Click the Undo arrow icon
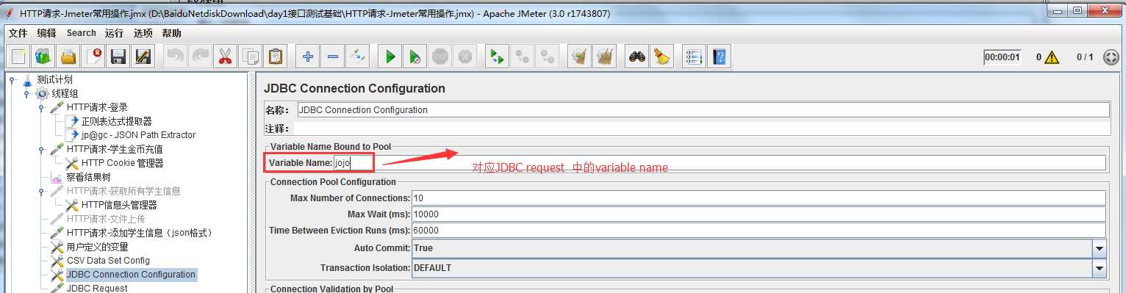This screenshot has height=293, width=1126. click(176, 57)
